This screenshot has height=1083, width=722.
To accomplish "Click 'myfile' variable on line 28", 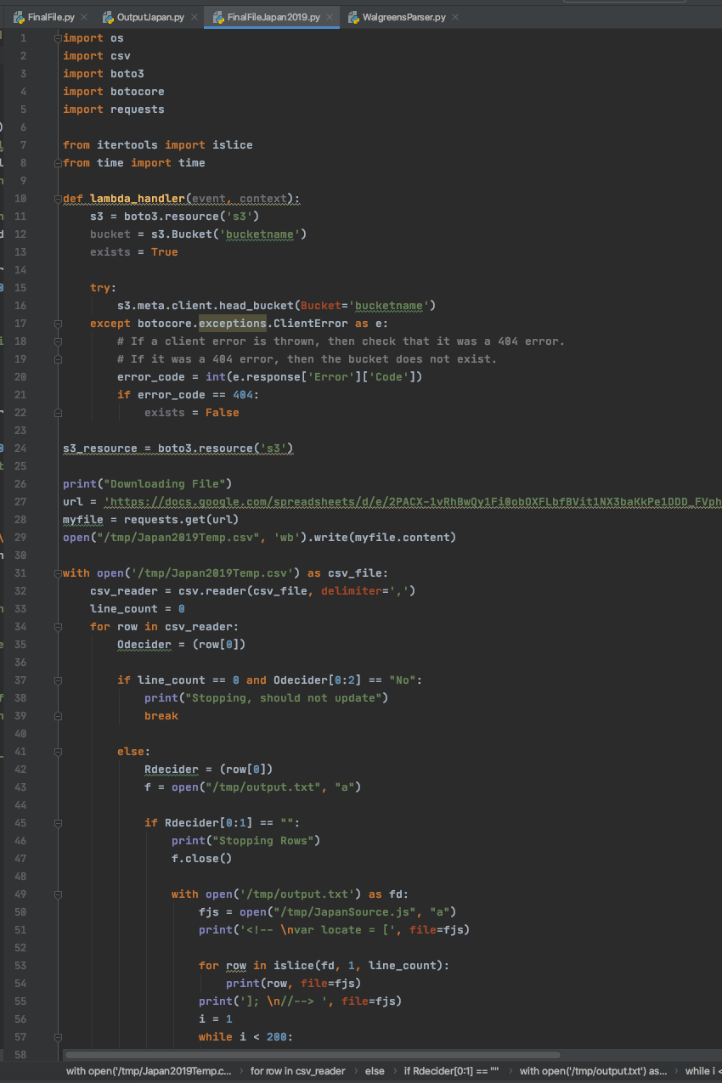I will tap(83, 520).
